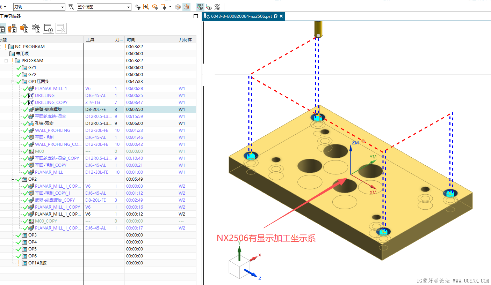The image size is (491, 285).
Task: Switch navigator to Machining Method View
Action: tap(36, 29)
